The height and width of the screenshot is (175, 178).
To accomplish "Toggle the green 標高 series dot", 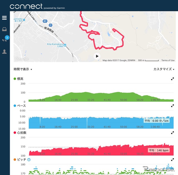I will click(x=15, y=79).
